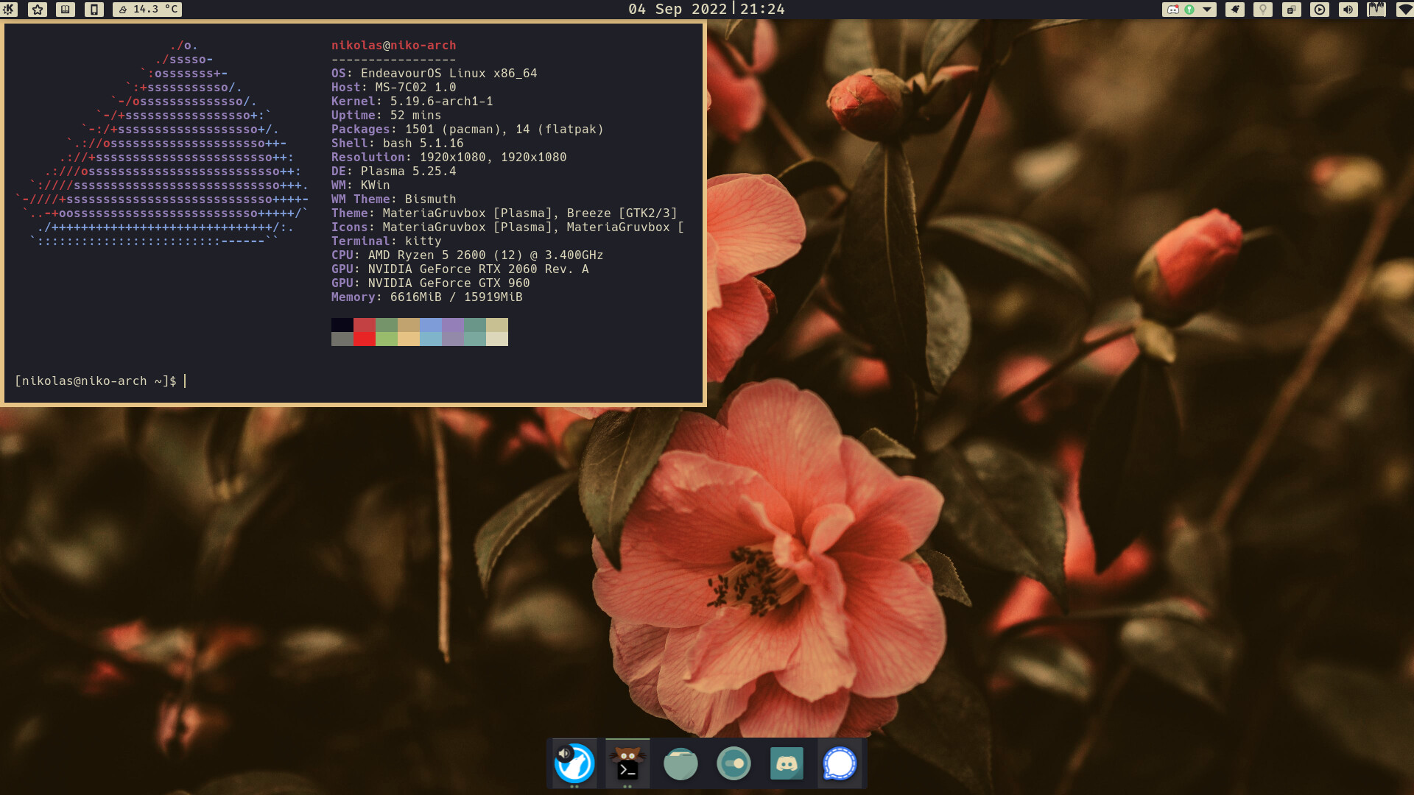Click the 'Kernel: 5.19.6-arch1-1' line
The image size is (1414, 795).
412,102
